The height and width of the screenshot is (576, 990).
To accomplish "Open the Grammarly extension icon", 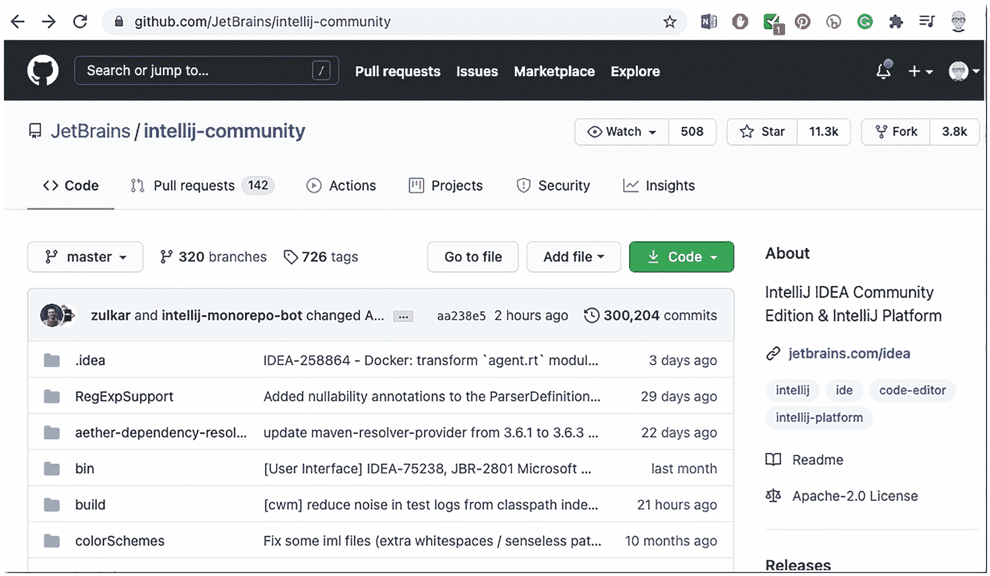I will point(864,22).
